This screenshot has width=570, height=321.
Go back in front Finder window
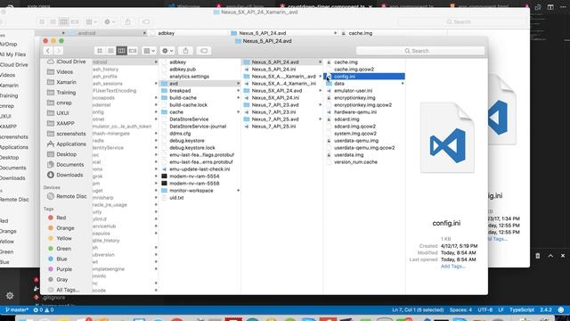tap(47, 51)
